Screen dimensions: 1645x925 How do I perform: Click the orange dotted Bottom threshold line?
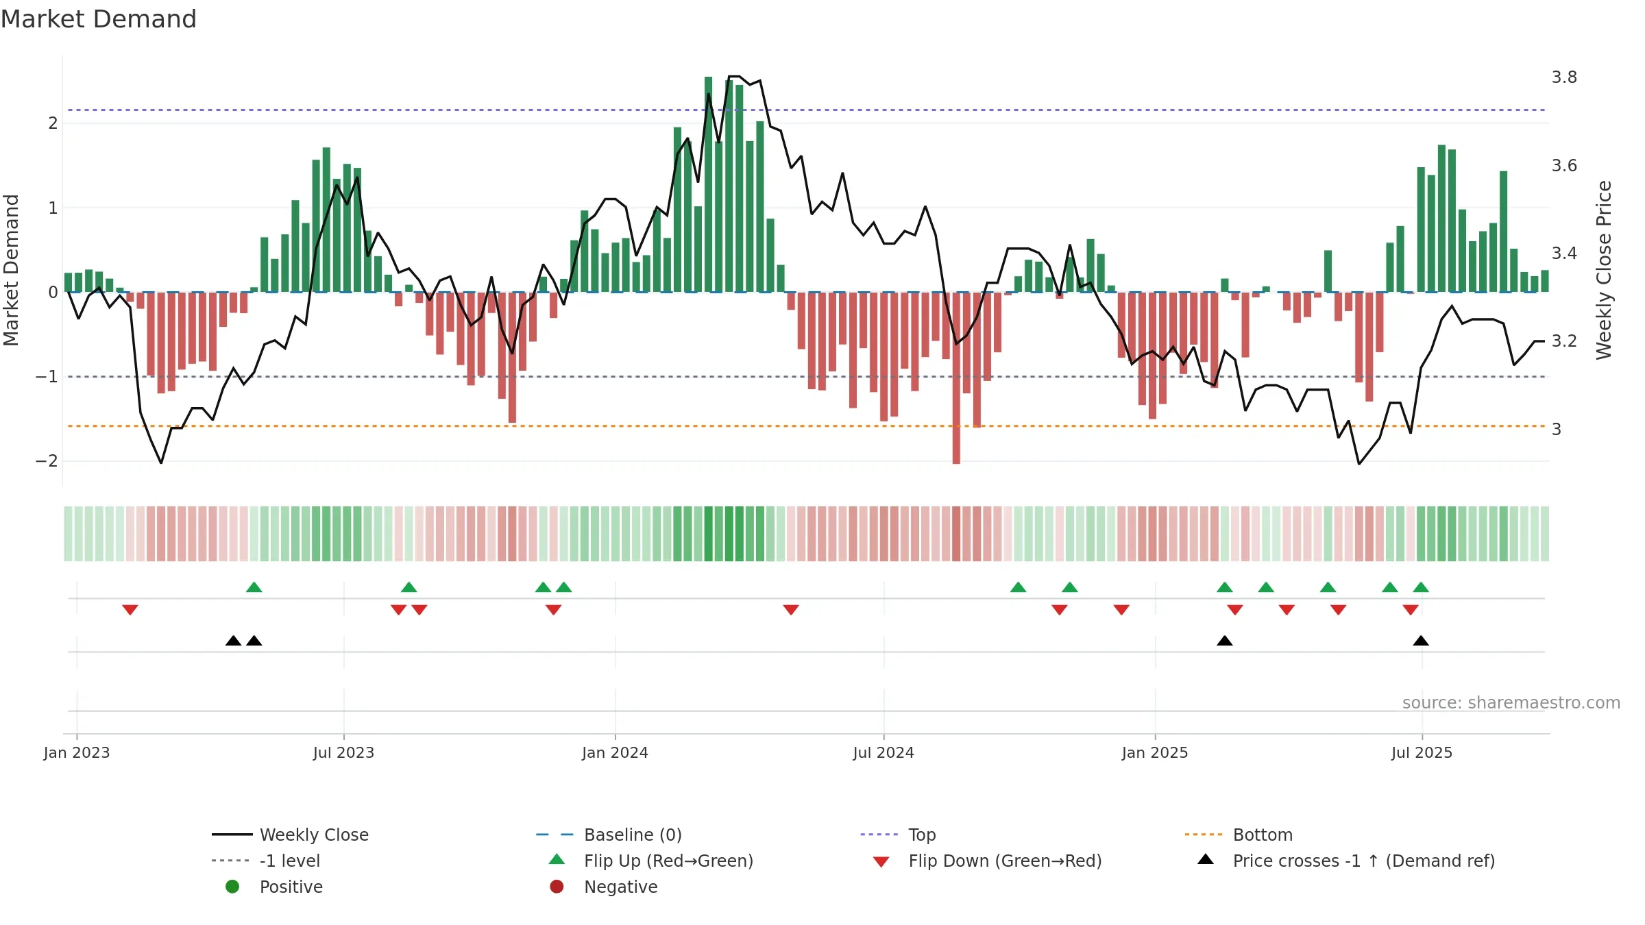coord(806,426)
